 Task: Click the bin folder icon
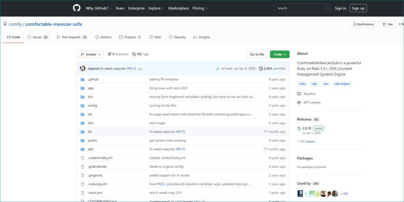point(82,97)
